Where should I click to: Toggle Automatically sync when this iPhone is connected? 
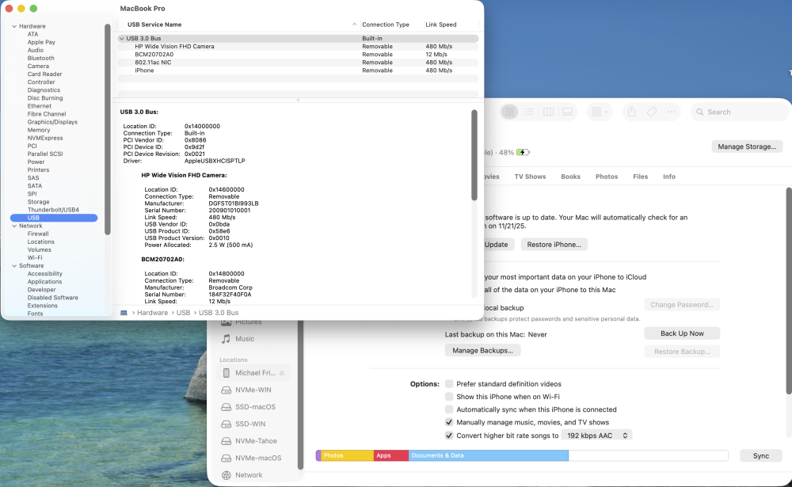coord(449,409)
